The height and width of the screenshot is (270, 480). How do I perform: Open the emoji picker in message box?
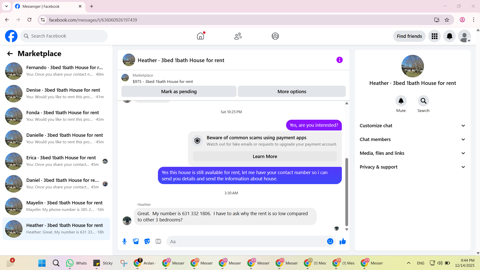pyautogui.click(x=330, y=241)
